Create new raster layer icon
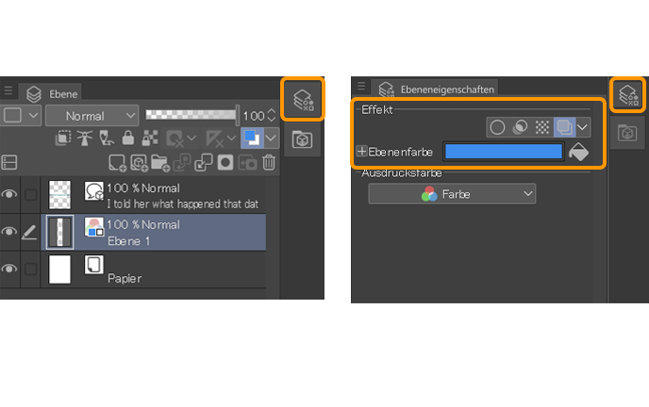Image resolution: width=649 pixels, height=407 pixels. point(117,162)
